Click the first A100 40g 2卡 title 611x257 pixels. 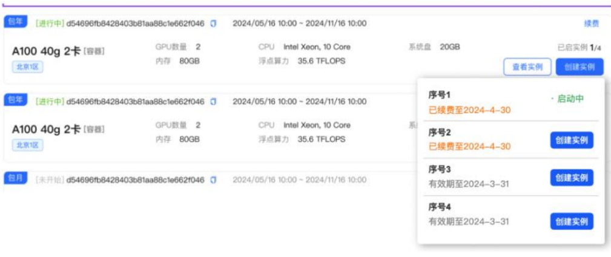click(x=46, y=51)
